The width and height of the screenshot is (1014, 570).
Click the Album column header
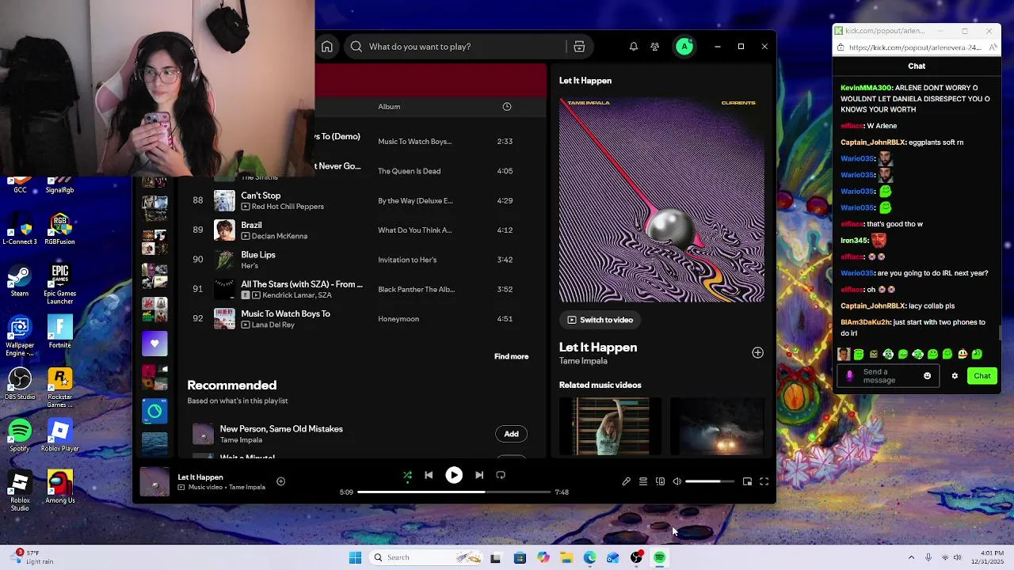389,107
